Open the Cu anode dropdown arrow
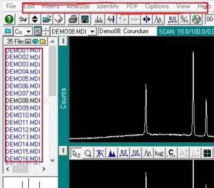Viewport: 214px width, 188px height. [29, 32]
